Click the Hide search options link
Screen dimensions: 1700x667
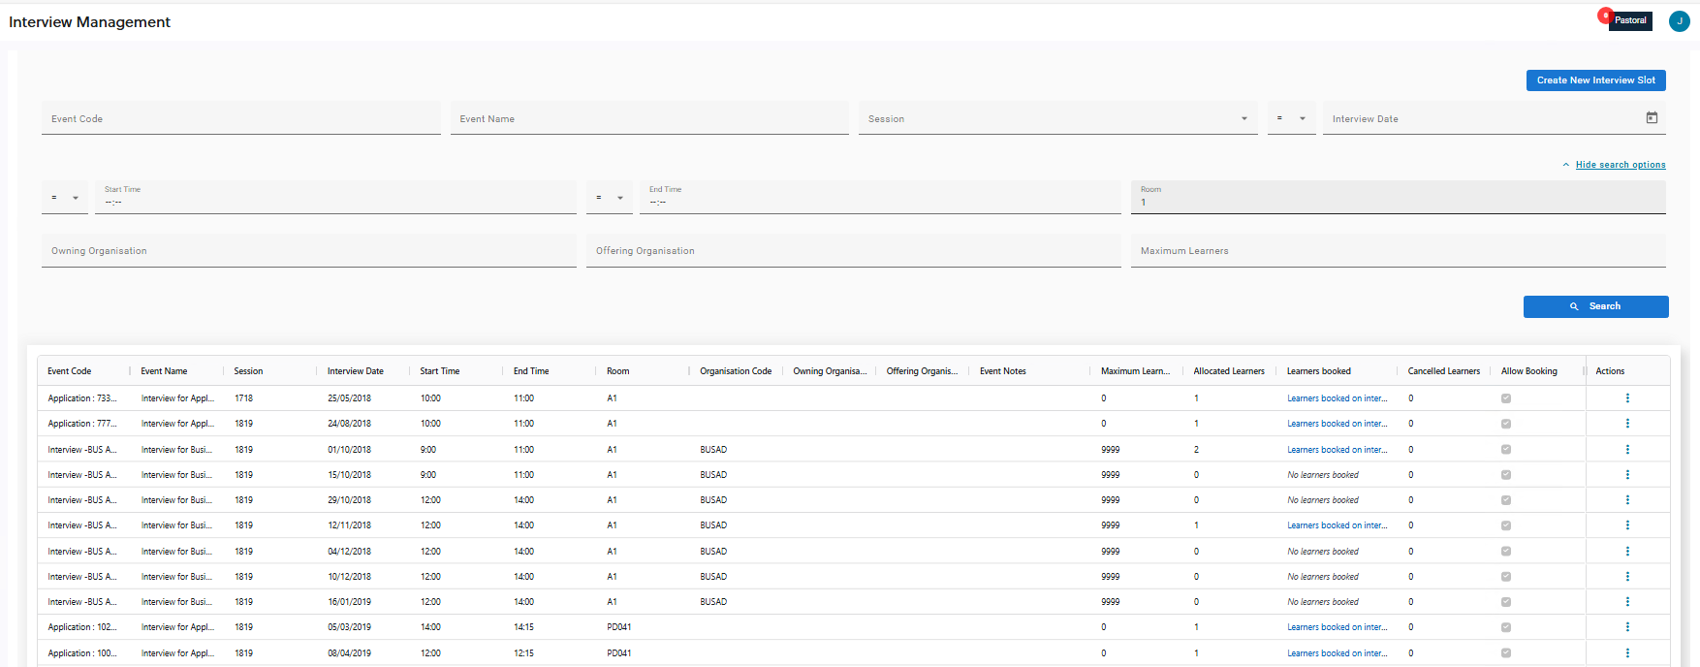[1620, 165]
